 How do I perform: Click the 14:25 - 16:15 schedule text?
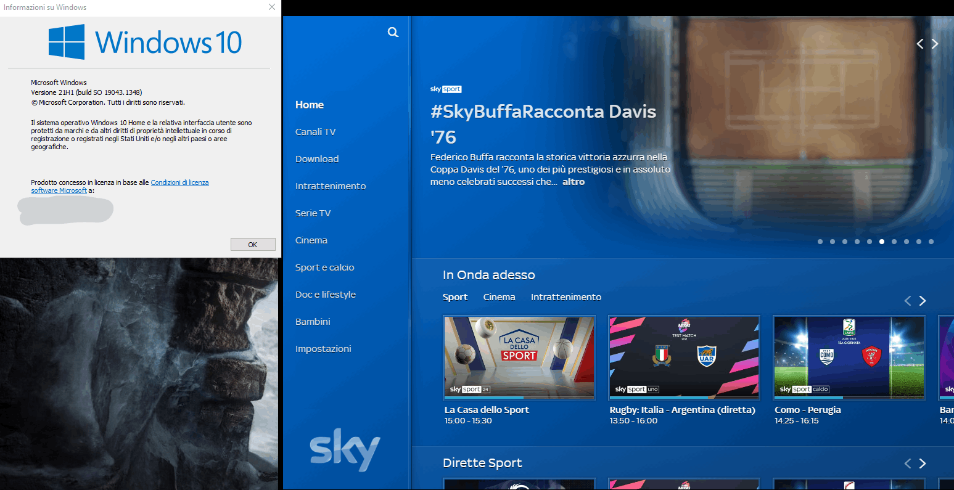pyautogui.click(x=797, y=421)
